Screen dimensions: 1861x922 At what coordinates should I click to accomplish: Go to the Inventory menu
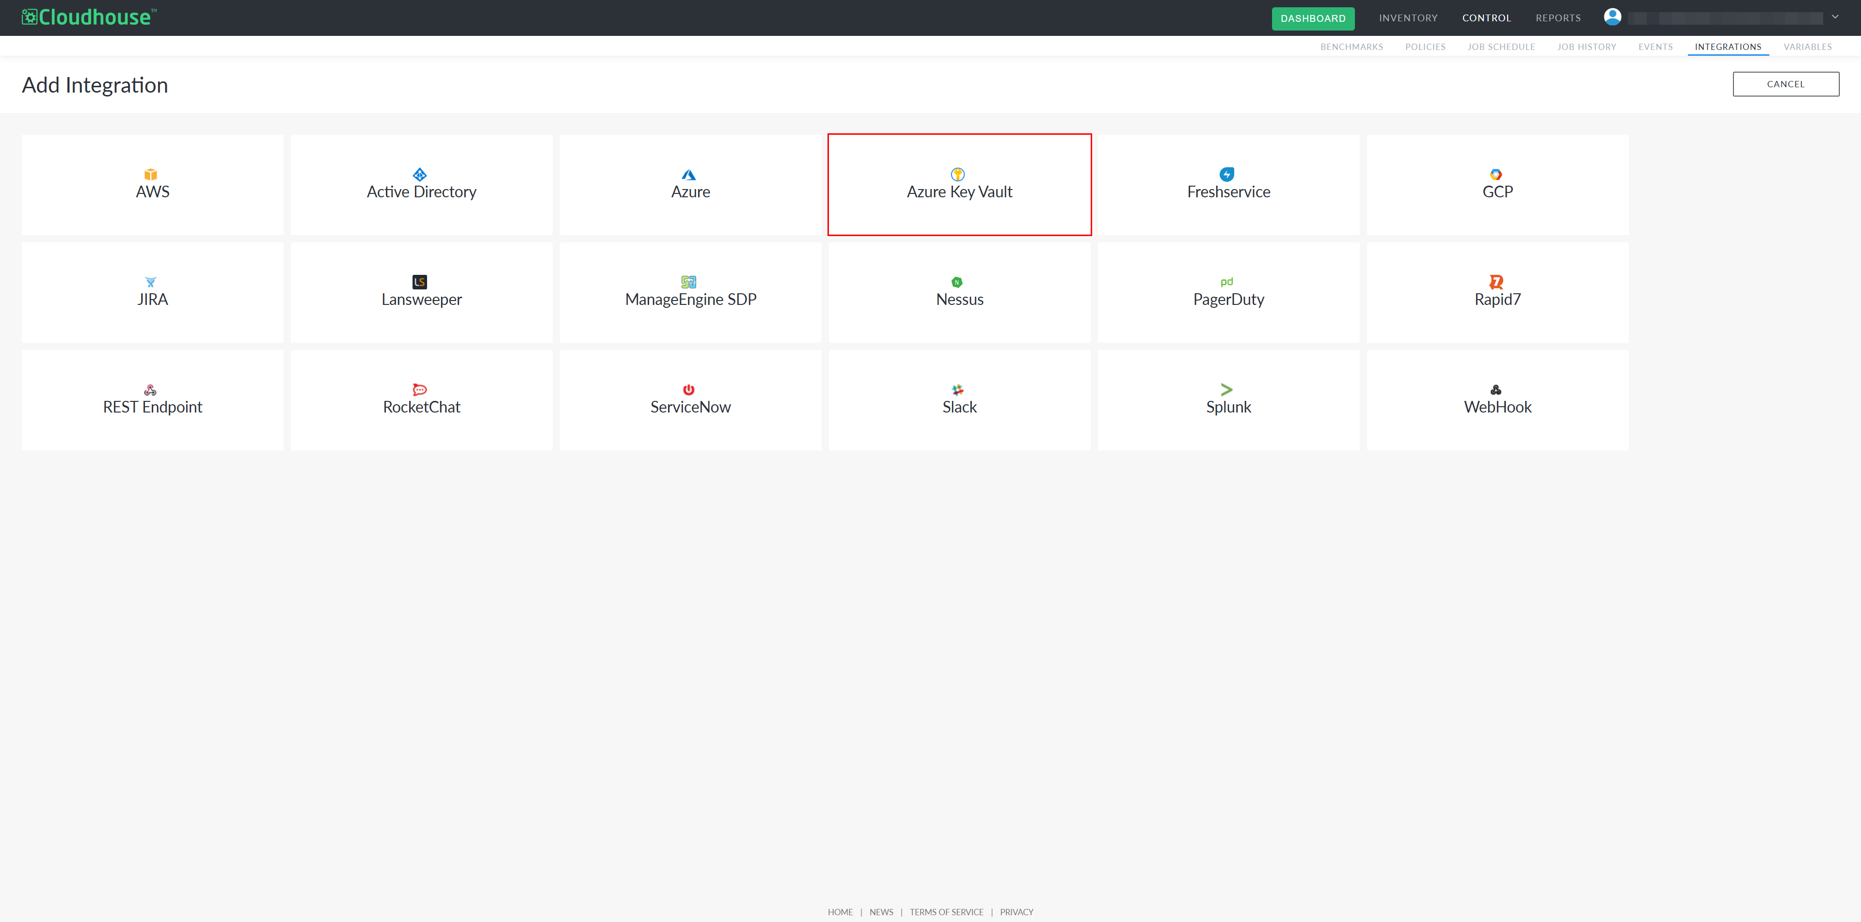pyautogui.click(x=1408, y=18)
